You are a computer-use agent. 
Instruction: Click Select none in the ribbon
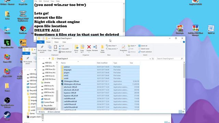coord(144,49)
